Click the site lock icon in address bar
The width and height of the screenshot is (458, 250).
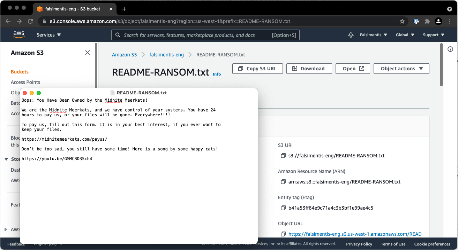tap(44, 21)
